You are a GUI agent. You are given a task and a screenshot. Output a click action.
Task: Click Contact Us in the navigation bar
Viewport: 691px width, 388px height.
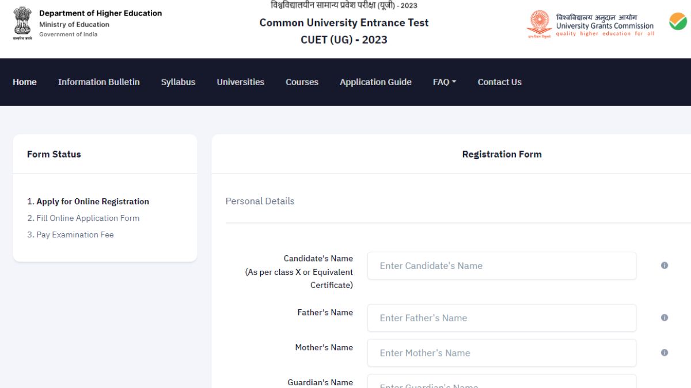coord(499,82)
